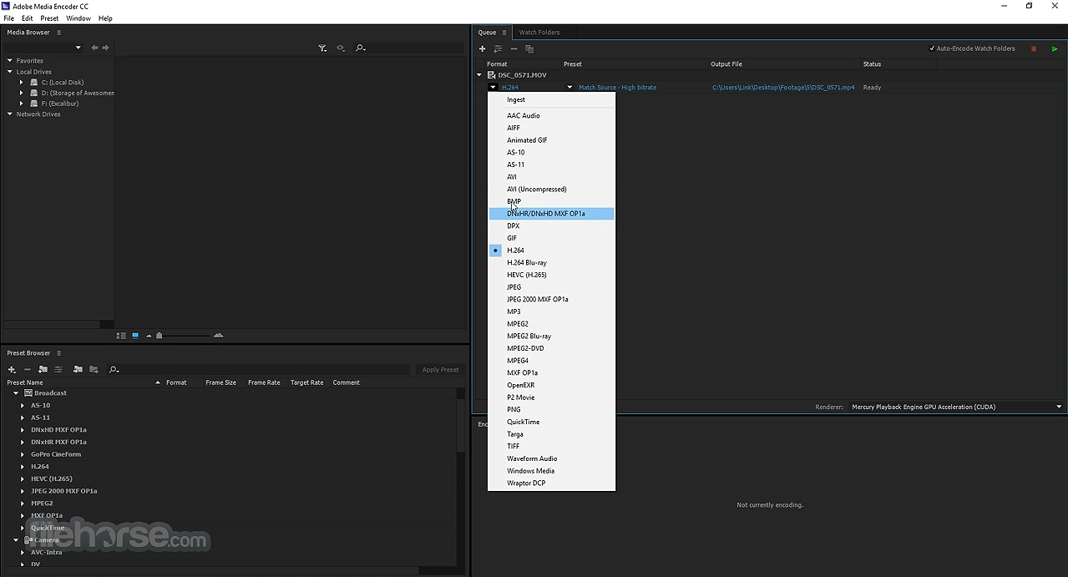Add source to the Queue
The image size is (1068, 577).
(482, 48)
